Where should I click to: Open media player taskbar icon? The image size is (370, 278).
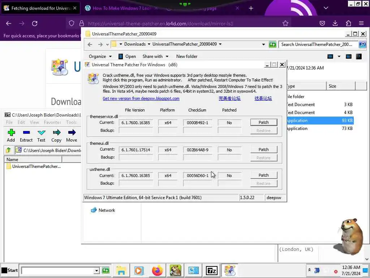point(139,270)
